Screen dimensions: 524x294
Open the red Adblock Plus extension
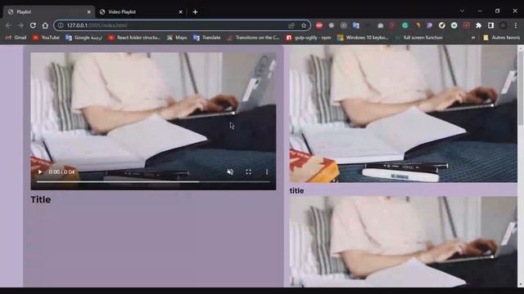[x=319, y=25]
